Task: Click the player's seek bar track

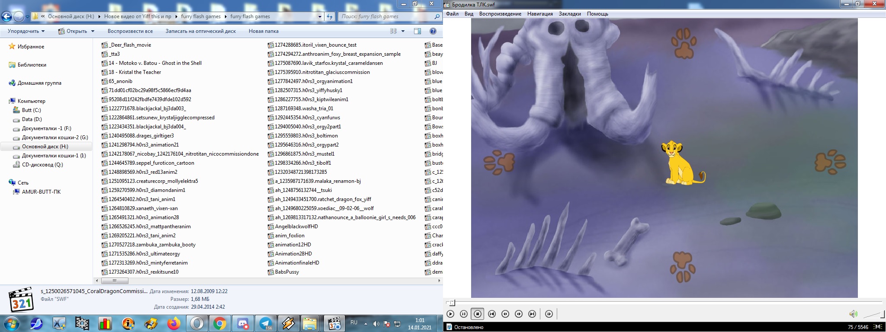Action: click(x=649, y=303)
